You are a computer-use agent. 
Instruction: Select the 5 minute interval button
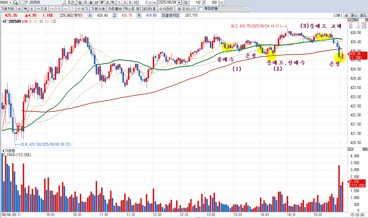(x=130, y=3)
